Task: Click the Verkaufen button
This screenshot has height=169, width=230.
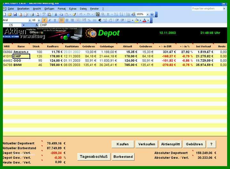Action: coord(147,144)
